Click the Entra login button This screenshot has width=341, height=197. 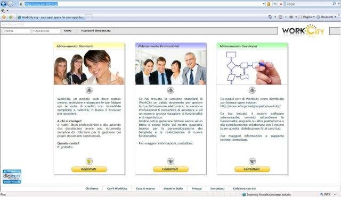tap(68, 31)
